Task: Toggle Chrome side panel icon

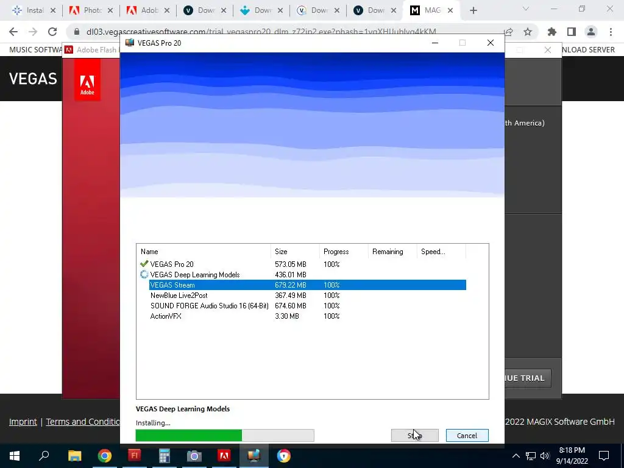Action: point(572,32)
